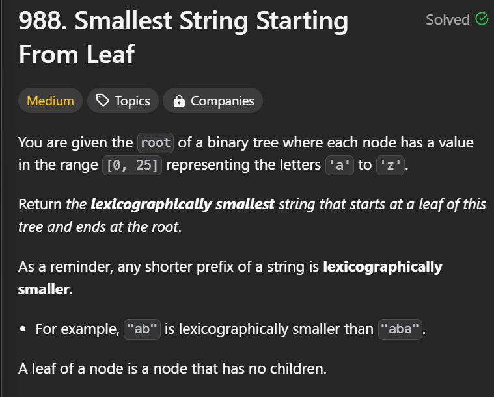The width and height of the screenshot is (494, 397).
Task: Click the left panel divider edge
Action: [x=1, y=199]
